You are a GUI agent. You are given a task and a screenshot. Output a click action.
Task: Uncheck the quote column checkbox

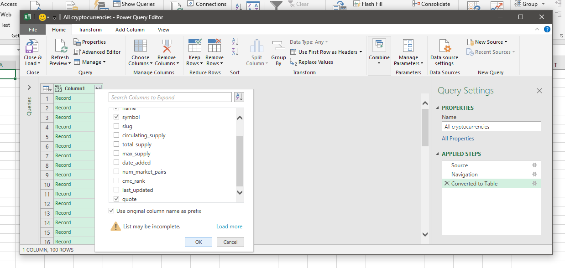(x=116, y=199)
